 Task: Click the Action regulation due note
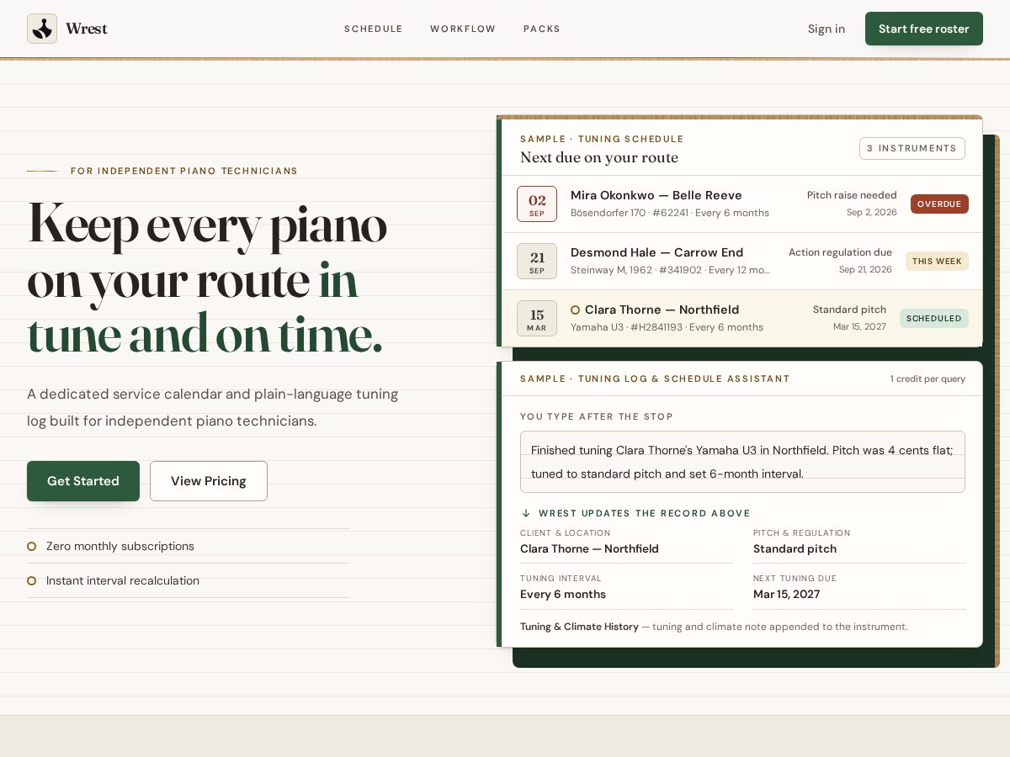coord(840,252)
